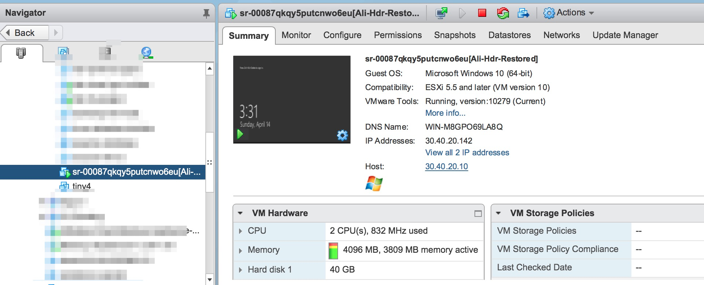Expand the Memory hardware row
704x285 pixels.
(x=240, y=251)
